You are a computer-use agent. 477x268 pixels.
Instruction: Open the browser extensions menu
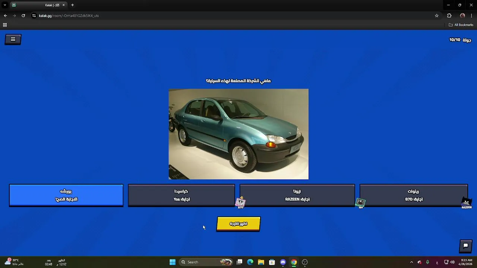[449, 16]
